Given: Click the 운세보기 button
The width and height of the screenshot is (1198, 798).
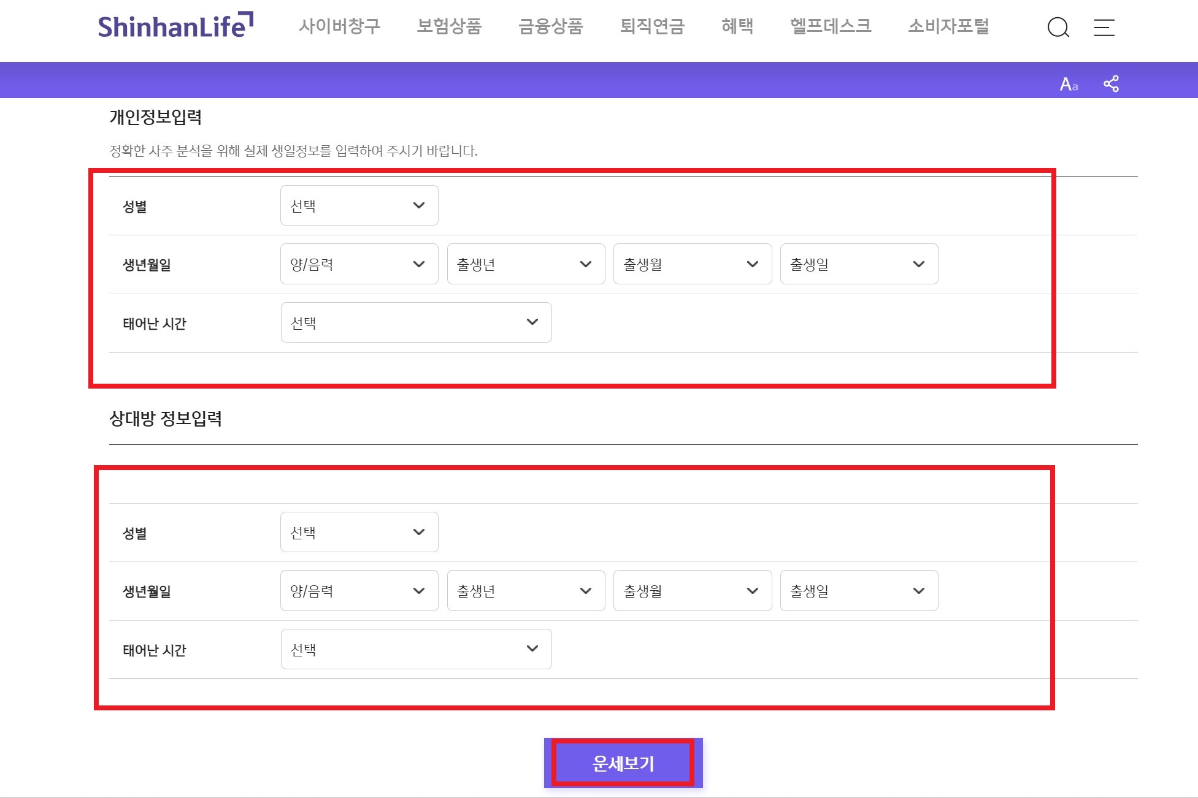Looking at the screenshot, I should pos(623,762).
